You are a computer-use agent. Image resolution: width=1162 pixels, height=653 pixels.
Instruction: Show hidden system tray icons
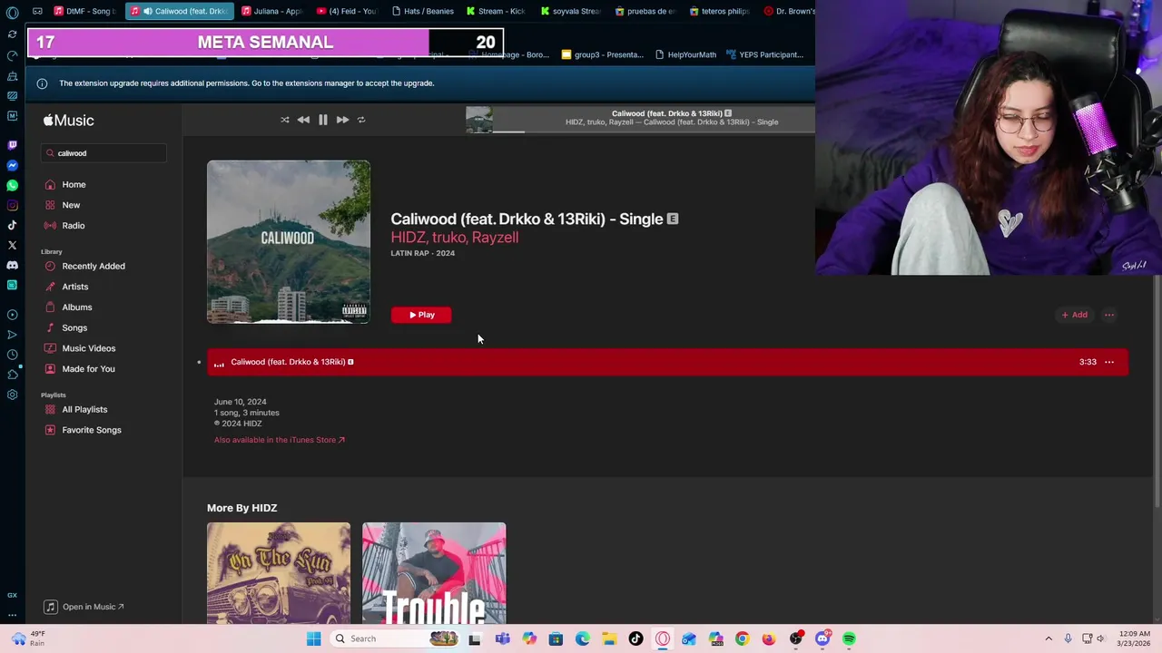click(x=1049, y=638)
